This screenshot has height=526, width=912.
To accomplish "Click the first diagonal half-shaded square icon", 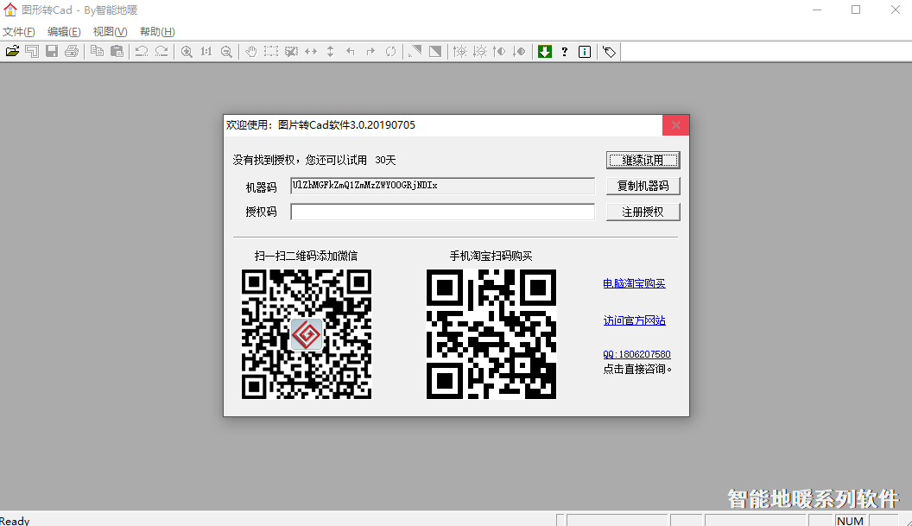I will (415, 51).
